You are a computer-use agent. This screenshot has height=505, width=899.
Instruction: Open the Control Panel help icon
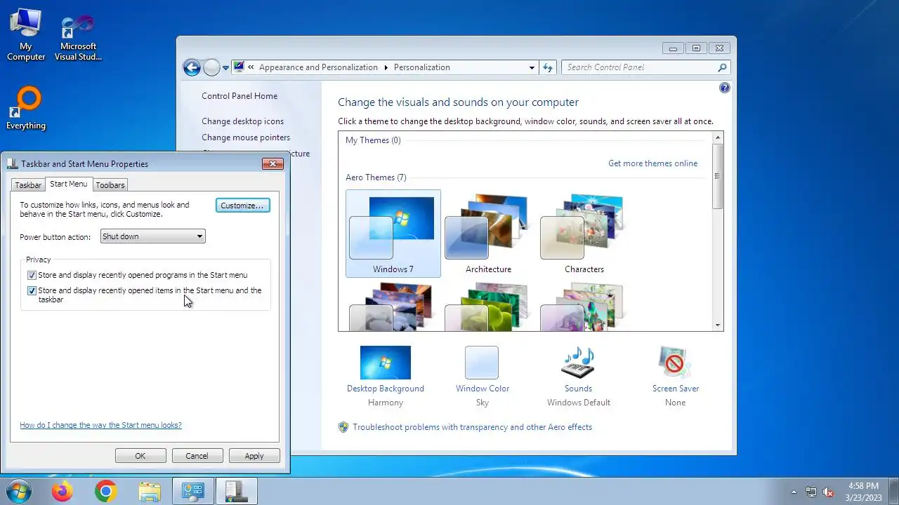pos(725,88)
